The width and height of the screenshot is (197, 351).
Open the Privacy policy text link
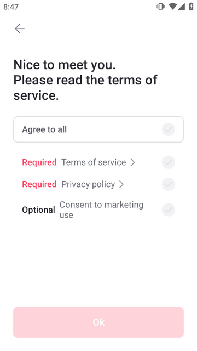(x=88, y=184)
